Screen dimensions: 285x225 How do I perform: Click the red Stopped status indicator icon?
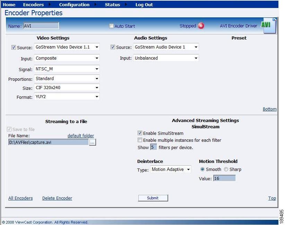pyautogui.click(x=201, y=26)
